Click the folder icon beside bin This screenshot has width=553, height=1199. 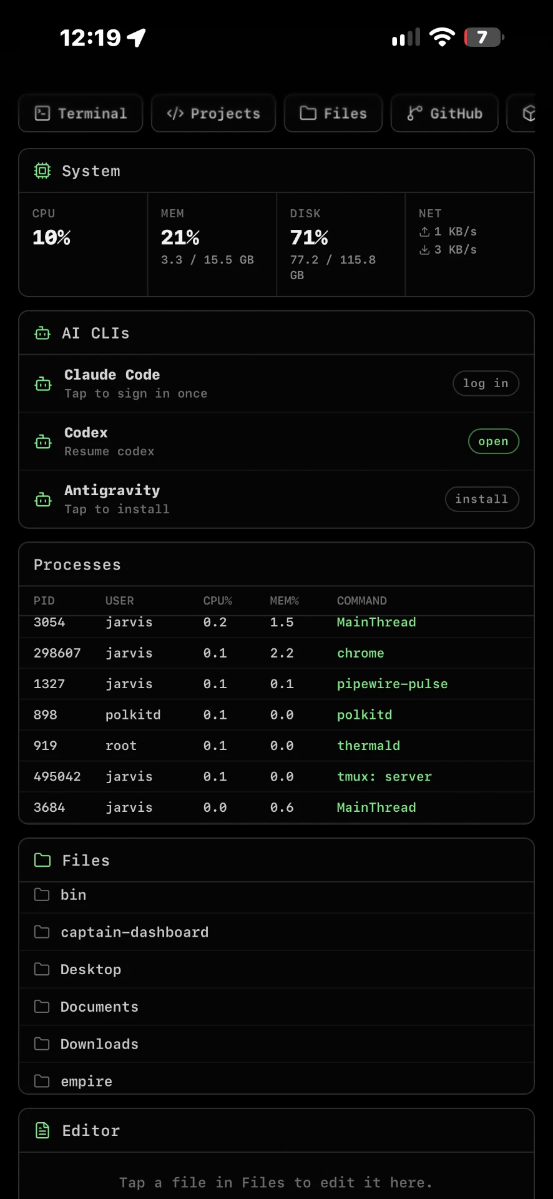click(42, 894)
